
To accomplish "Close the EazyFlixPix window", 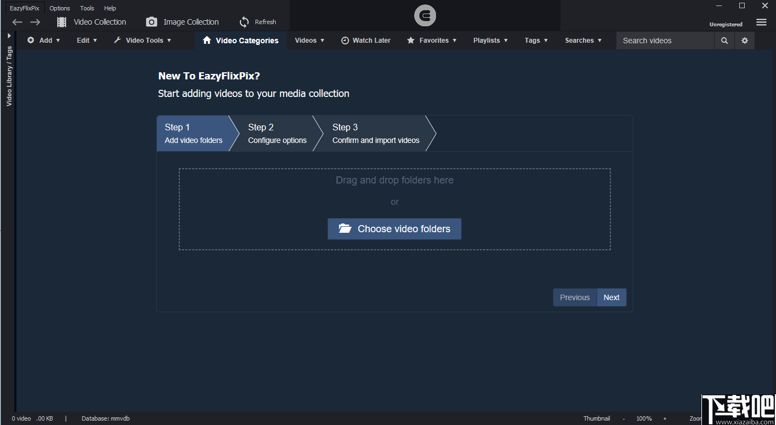I will coord(765,6).
